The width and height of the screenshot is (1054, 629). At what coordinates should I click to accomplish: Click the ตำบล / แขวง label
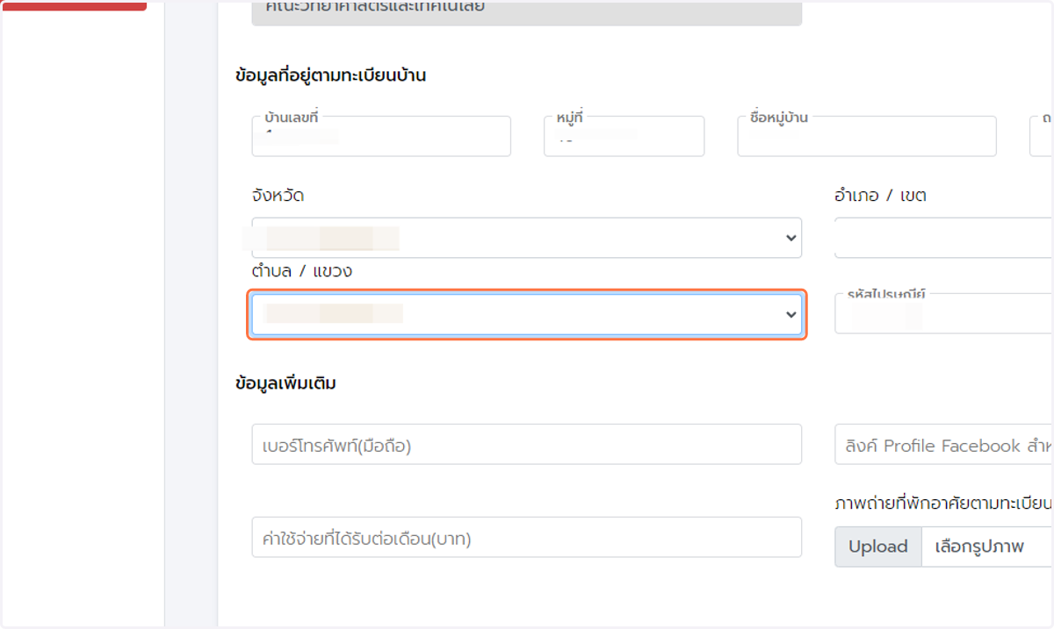(x=302, y=271)
